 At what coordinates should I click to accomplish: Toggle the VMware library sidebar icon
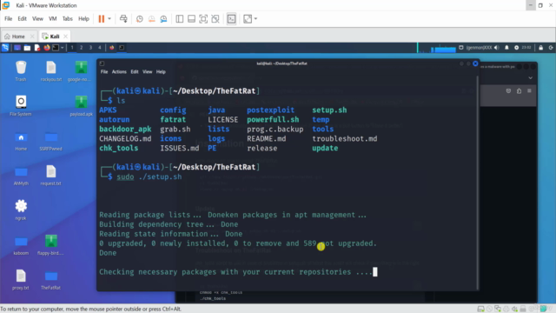click(x=180, y=19)
